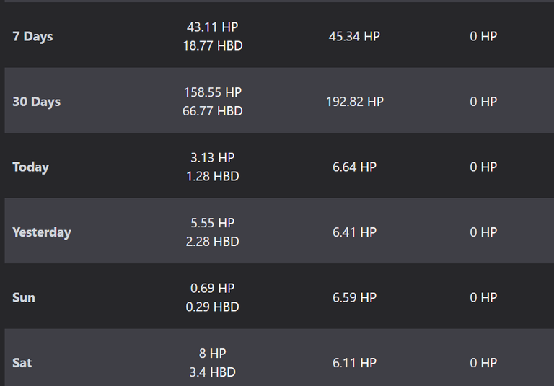Select the Sat row label
This screenshot has height=386, width=554.
(x=22, y=363)
